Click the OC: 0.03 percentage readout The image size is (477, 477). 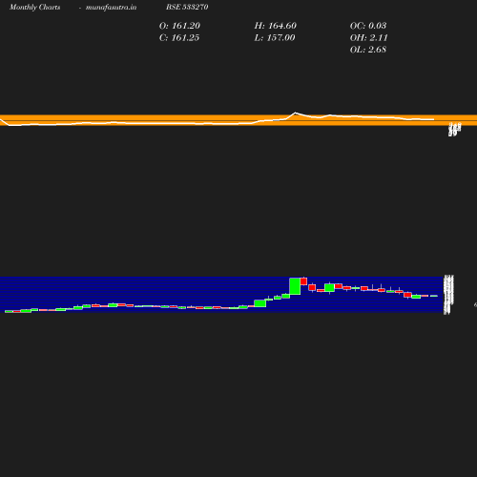(x=368, y=26)
